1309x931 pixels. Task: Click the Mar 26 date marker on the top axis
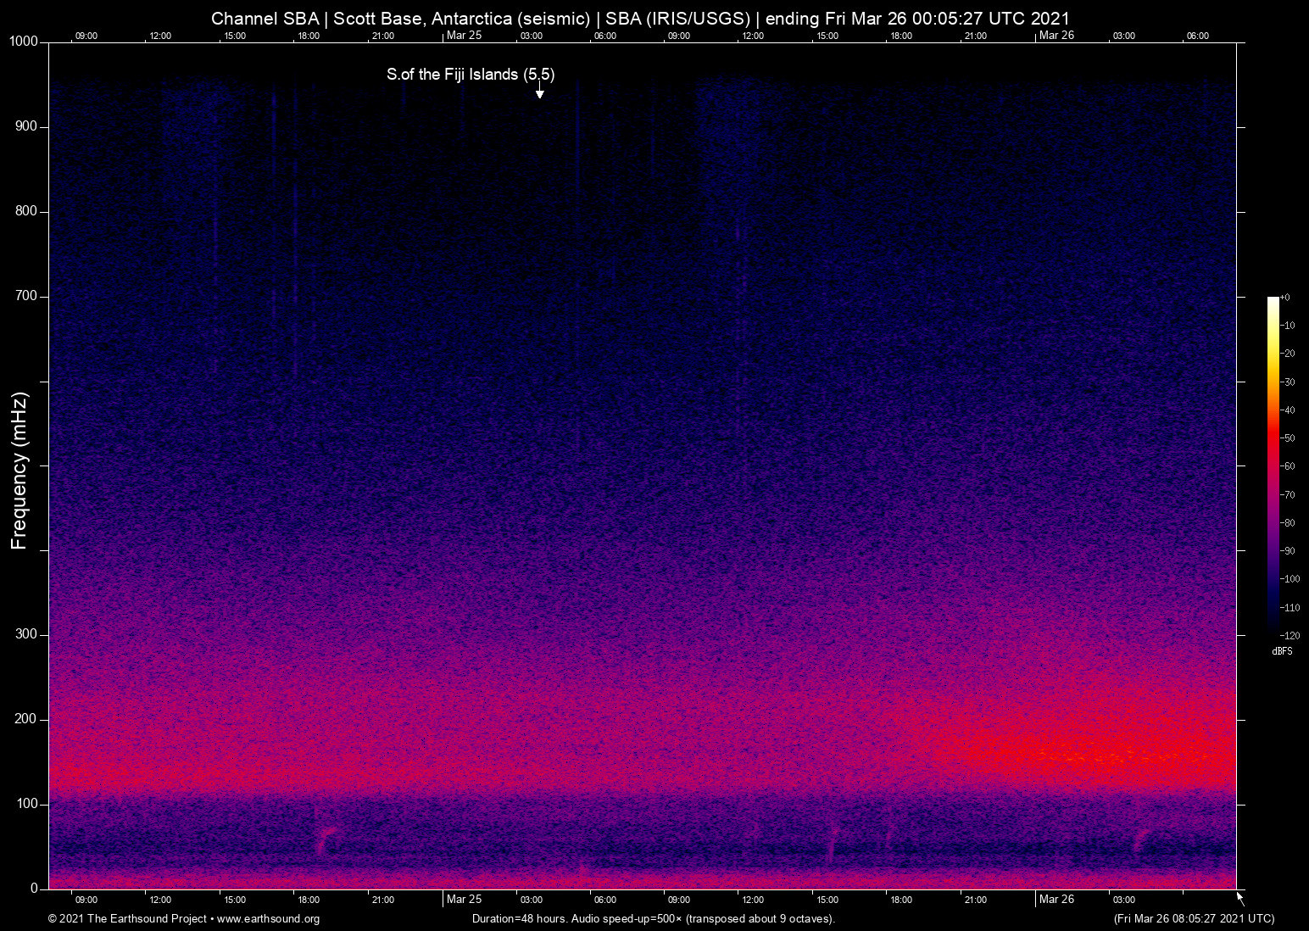coord(1056,36)
